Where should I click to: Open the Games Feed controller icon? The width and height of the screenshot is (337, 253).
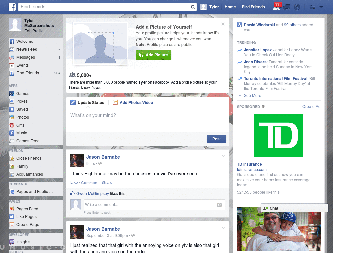click(x=12, y=141)
